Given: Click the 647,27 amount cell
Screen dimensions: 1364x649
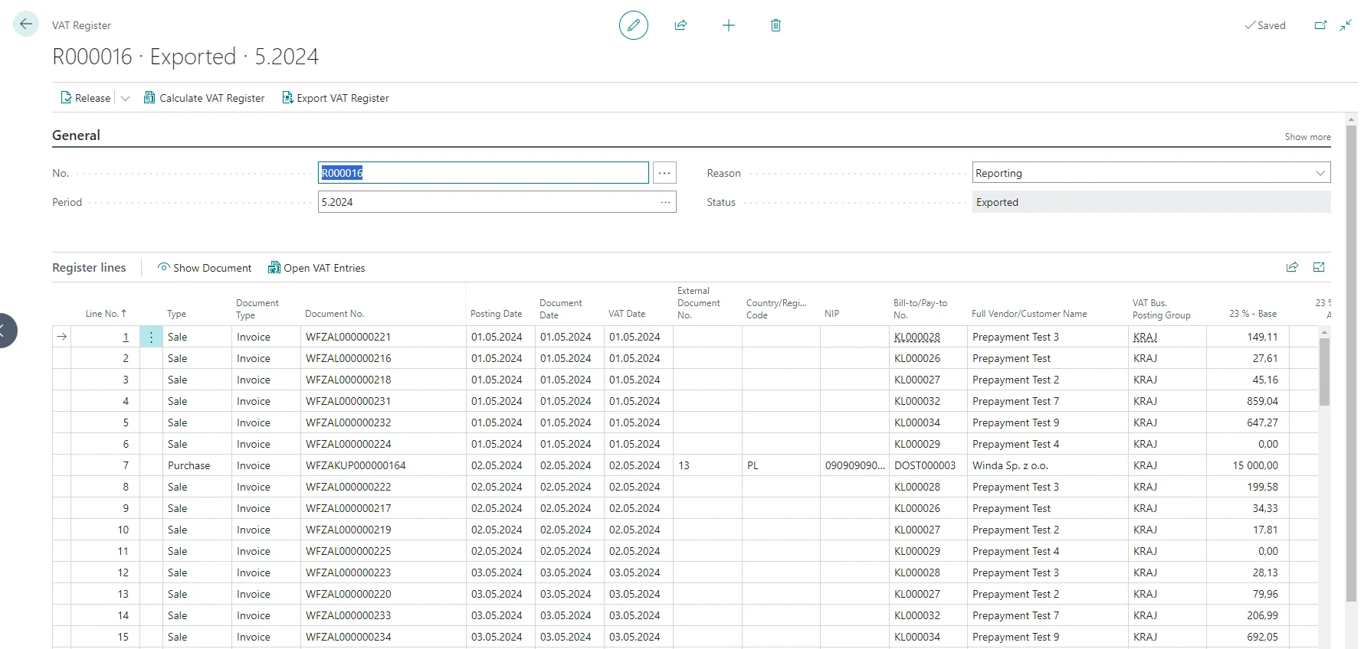Looking at the screenshot, I should click(x=1262, y=422).
